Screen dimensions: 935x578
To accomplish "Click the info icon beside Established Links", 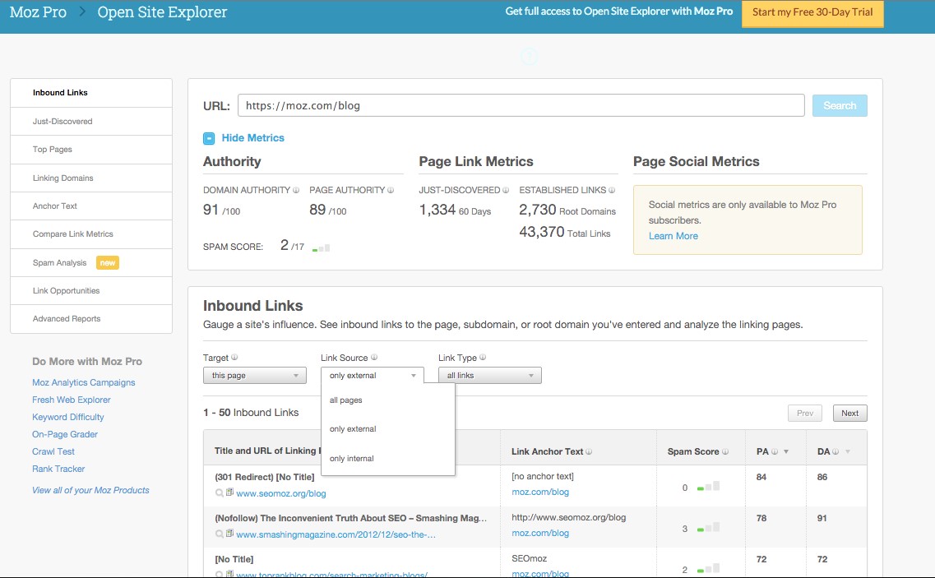I will pos(612,190).
